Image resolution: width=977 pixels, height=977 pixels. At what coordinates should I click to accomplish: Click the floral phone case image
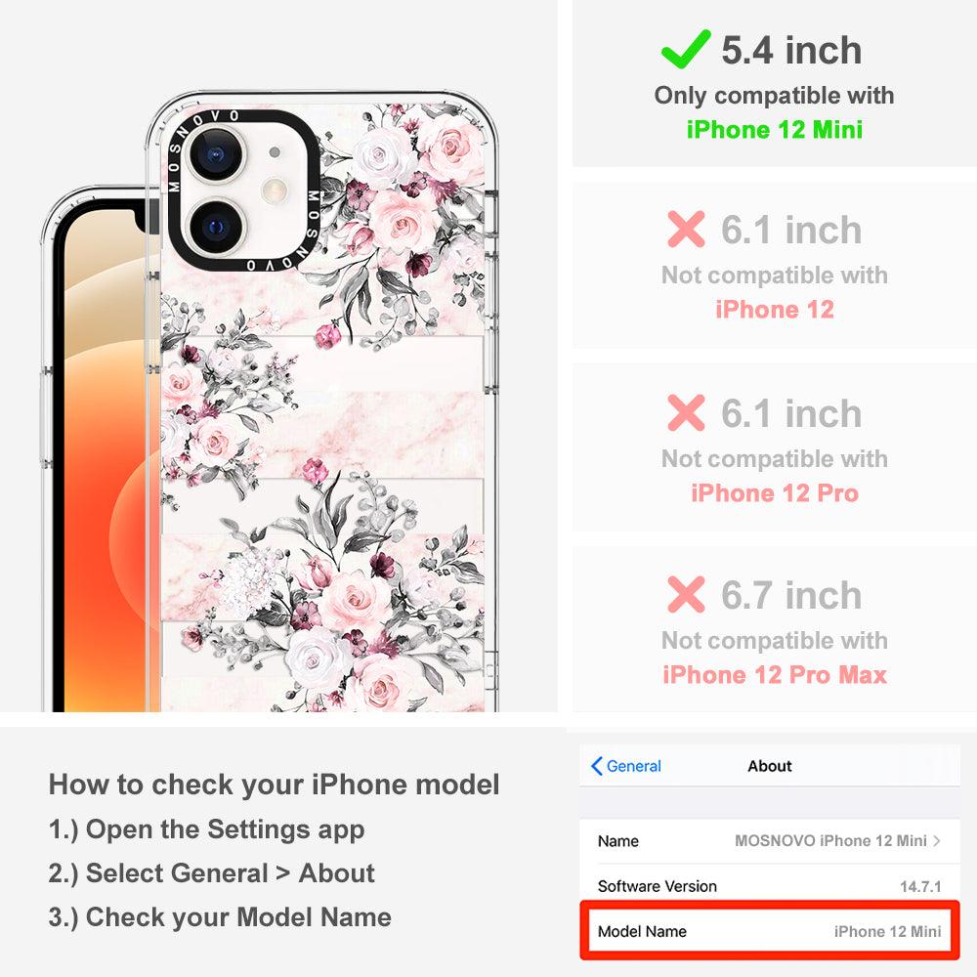click(x=322, y=402)
